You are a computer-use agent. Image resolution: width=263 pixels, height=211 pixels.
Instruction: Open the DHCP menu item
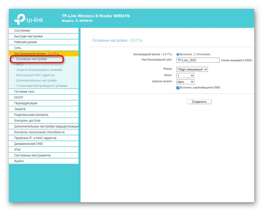[44, 97]
